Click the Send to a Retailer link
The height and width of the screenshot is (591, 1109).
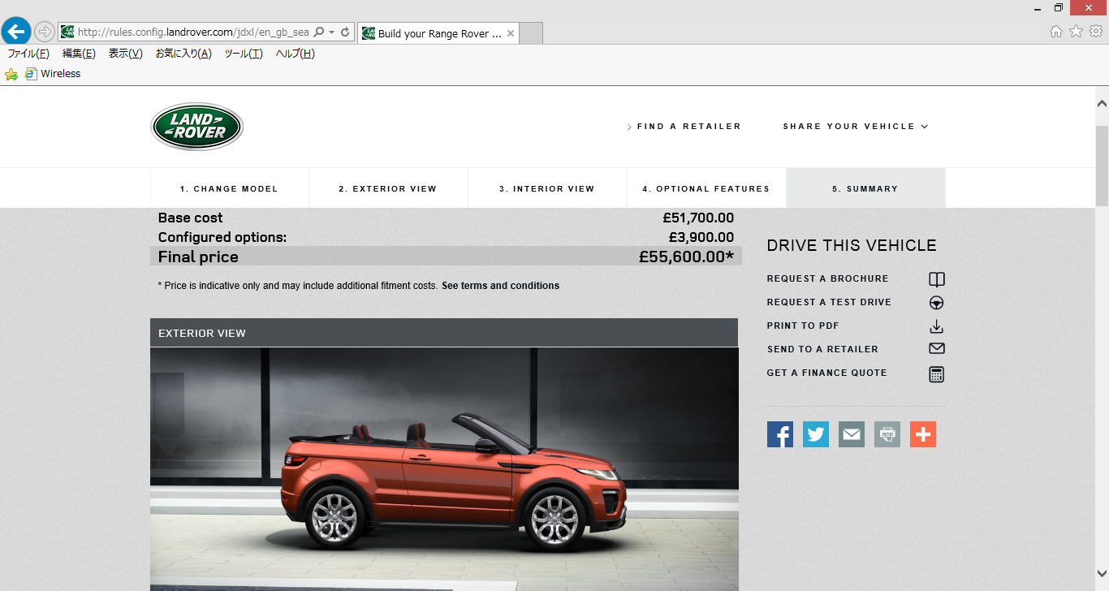click(822, 349)
